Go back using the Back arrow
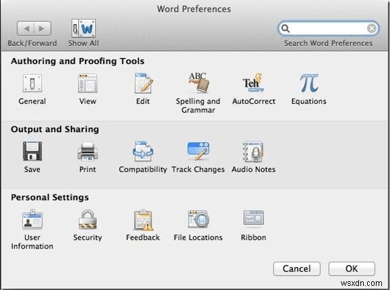 coord(26,28)
